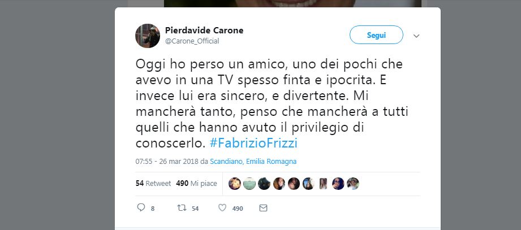521x230 pixels.
Task: Like the tweet with heart icon
Action: [x=222, y=208]
